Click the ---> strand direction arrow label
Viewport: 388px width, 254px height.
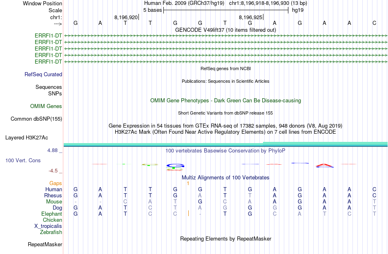pos(58,24)
